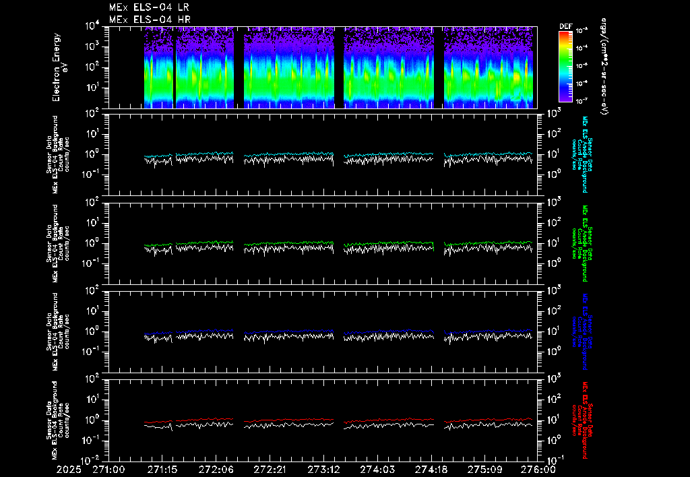Click the 10^-4 tick label on the color bar
The image size is (690, 477).
coord(582,48)
